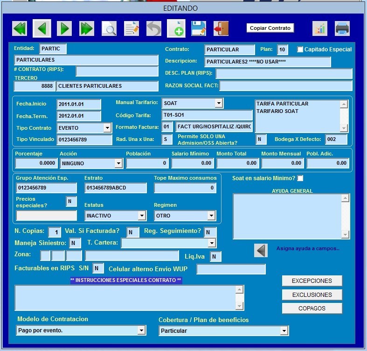Image resolution: width=367 pixels, height=351 pixels.
Task: Expand the Acción NINGUNO dropdown
Action: (x=118, y=163)
